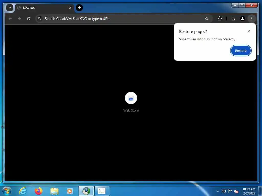Open Windows Media Player from taskbar
This screenshot has width=262, height=196.
point(70,191)
